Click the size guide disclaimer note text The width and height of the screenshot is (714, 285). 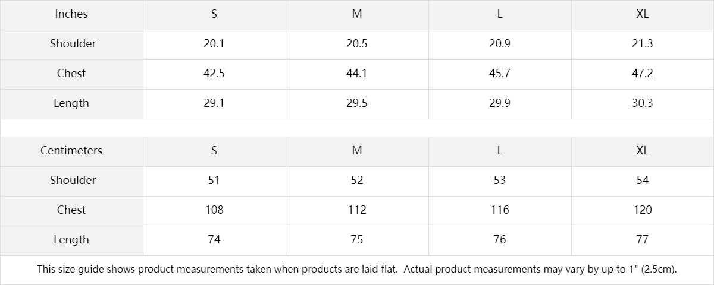[357, 270]
